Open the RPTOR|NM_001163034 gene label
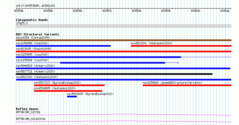Image resolution: width=239 pixels, height=125 pixels. (31, 119)
